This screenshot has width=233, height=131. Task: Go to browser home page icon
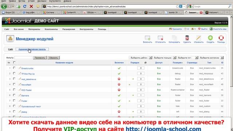[38, 7]
